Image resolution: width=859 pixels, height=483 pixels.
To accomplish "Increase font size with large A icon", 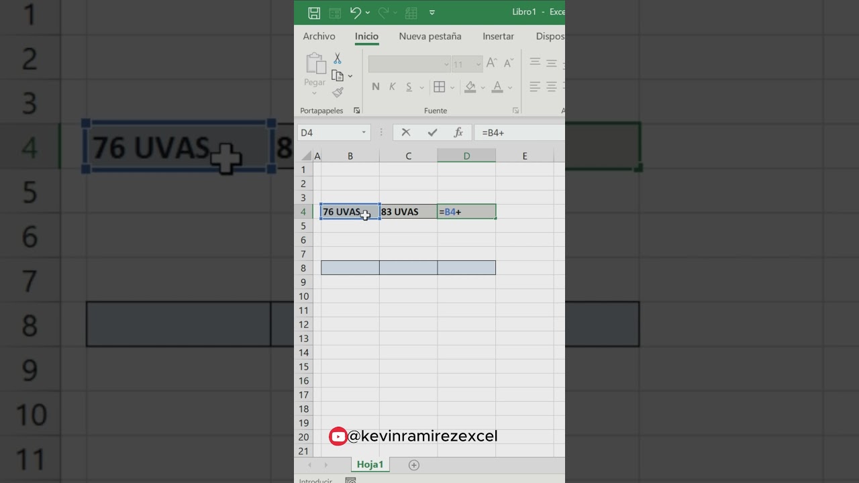I will (x=491, y=63).
